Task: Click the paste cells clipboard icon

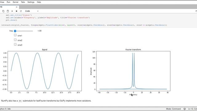Action: click(8, 11)
